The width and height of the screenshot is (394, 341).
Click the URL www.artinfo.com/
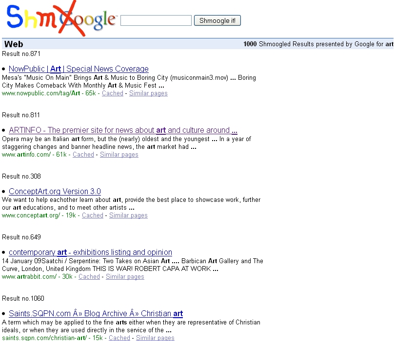(26, 155)
